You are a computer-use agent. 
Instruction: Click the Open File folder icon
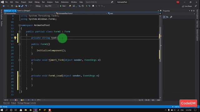[17, 6]
